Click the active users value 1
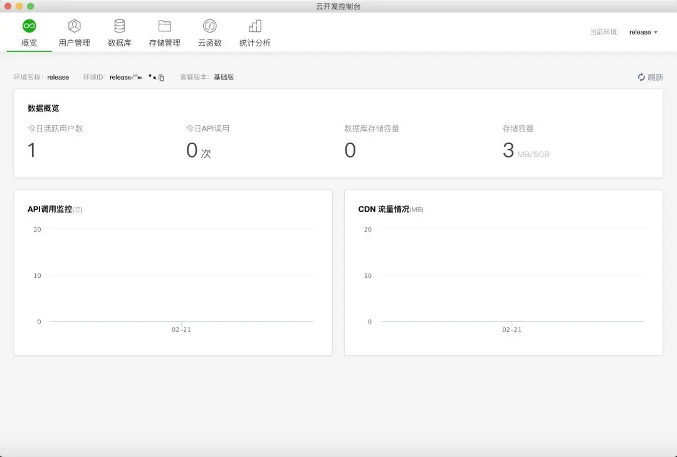This screenshot has width=677, height=457. coord(31,150)
